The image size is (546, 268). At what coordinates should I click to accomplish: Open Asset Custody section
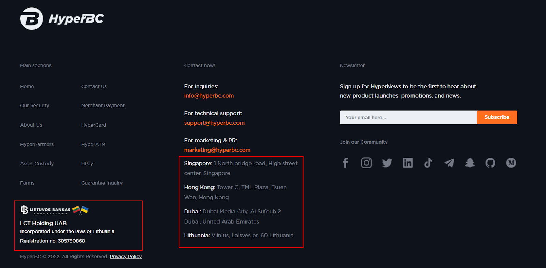(37, 164)
